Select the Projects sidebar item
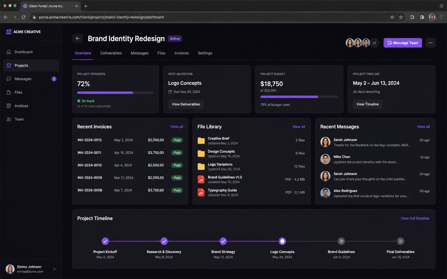 tap(31, 66)
